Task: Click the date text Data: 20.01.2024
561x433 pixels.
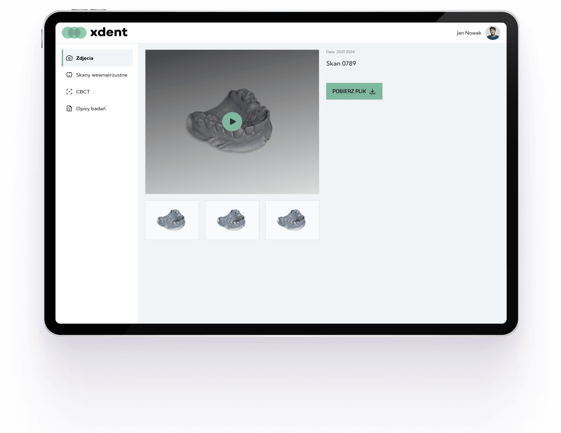Action: pyautogui.click(x=340, y=52)
